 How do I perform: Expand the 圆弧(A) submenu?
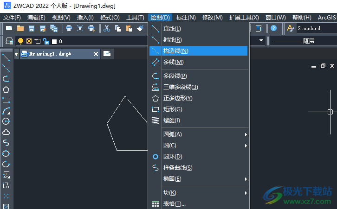205,134
